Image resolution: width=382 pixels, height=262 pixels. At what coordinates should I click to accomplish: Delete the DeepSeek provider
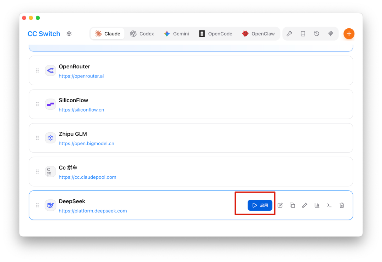coord(342,205)
